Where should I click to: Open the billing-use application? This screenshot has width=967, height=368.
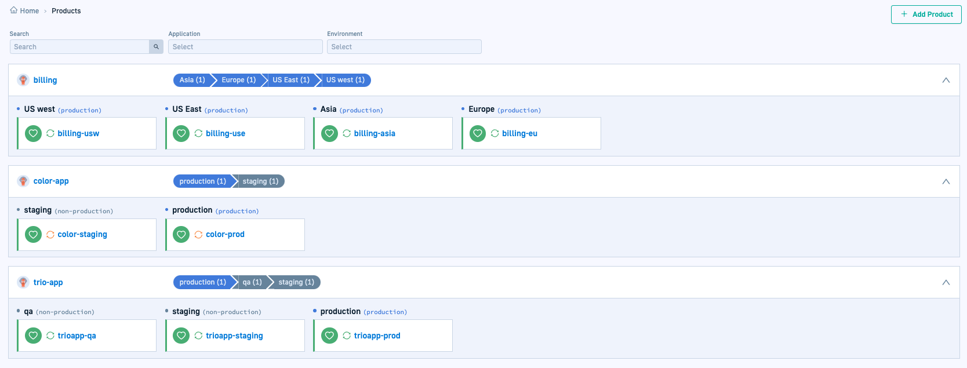click(226, 133)
